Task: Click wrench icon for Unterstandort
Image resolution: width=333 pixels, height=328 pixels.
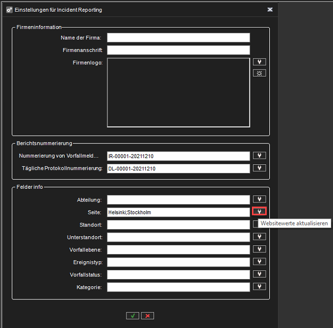Action: (260, 236)
